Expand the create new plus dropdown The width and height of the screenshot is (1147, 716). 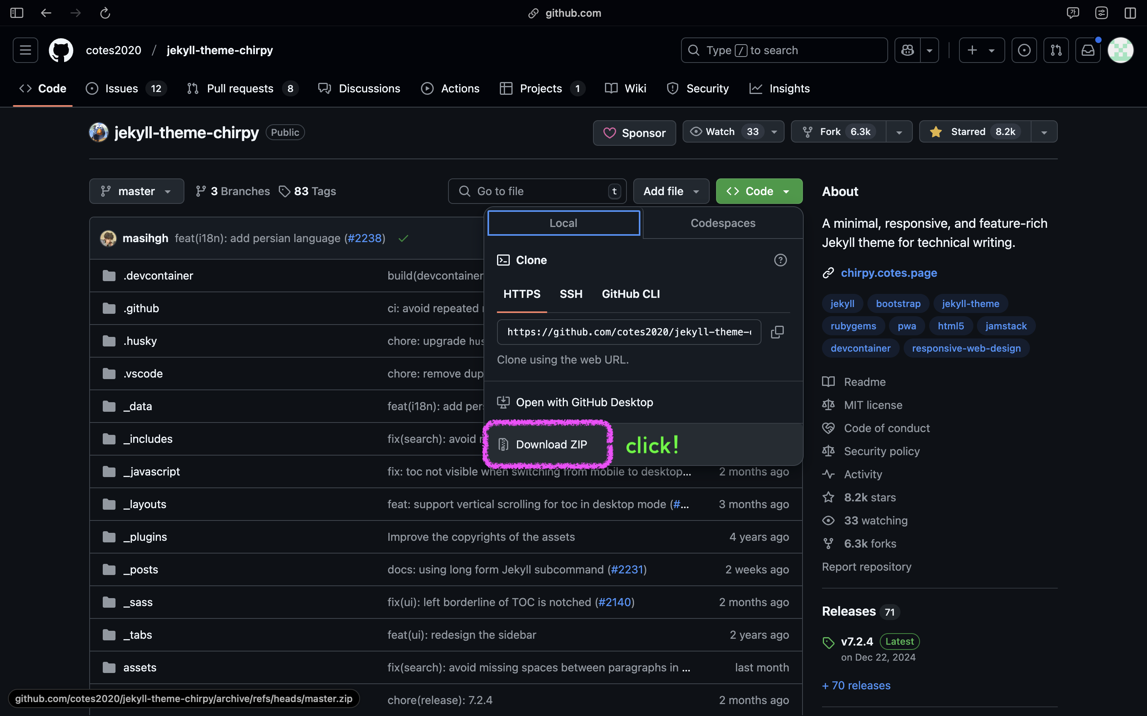pyautogui.click(x=981, y=50)
